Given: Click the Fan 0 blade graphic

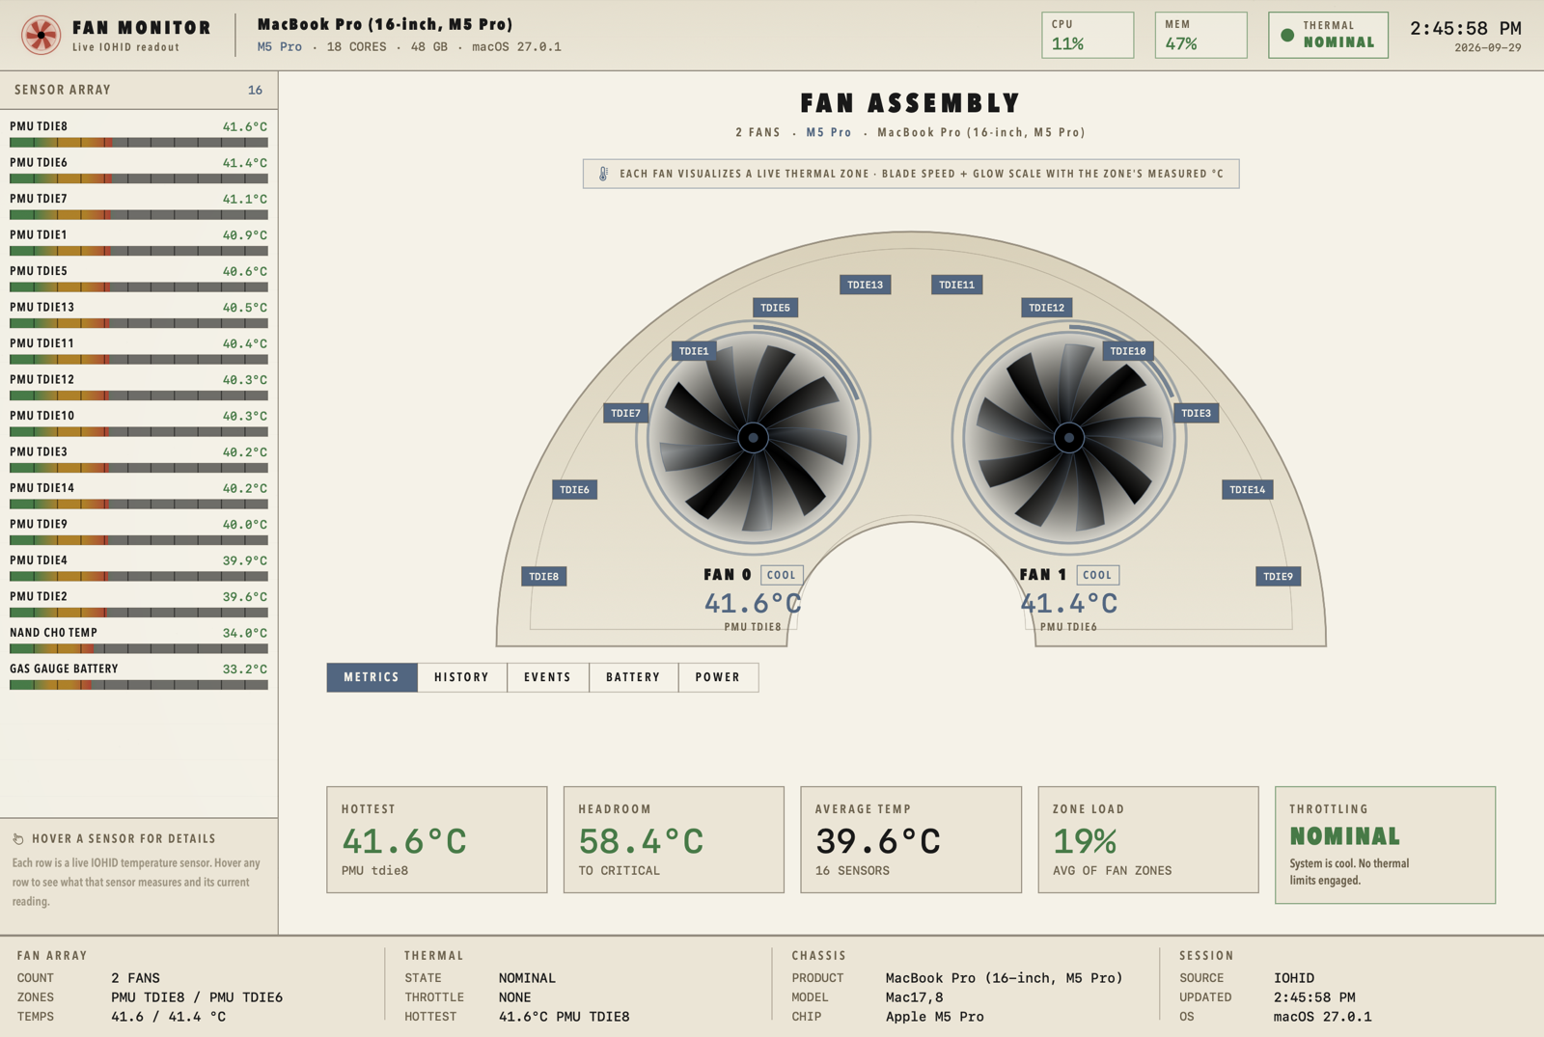Looking at the screenshot, I should pyautogui.click(x=753, y=438).
